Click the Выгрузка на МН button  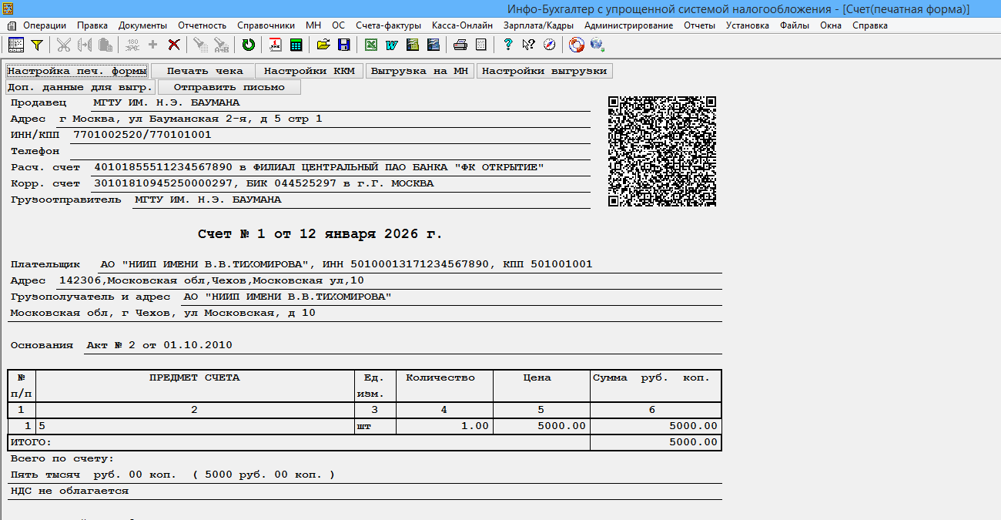[420, 71]
